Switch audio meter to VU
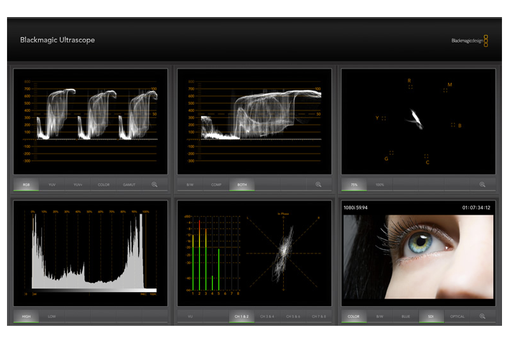 point(190,316)
